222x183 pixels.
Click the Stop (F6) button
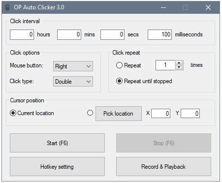tap(163, 143)
